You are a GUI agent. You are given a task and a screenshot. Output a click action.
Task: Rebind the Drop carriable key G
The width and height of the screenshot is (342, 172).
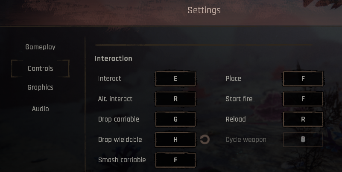[x=175, y=119]
